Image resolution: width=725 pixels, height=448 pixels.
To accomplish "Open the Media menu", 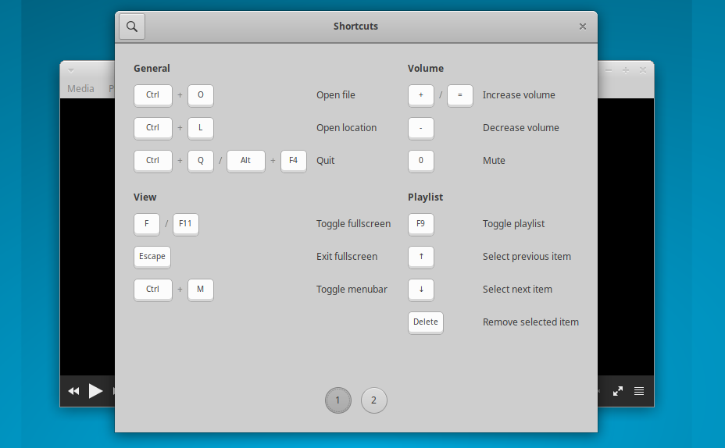I will coord(80,89).
